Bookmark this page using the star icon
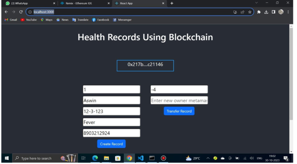Image resolution: width=297 pixels, height=164 pixels. click(250, 12)
